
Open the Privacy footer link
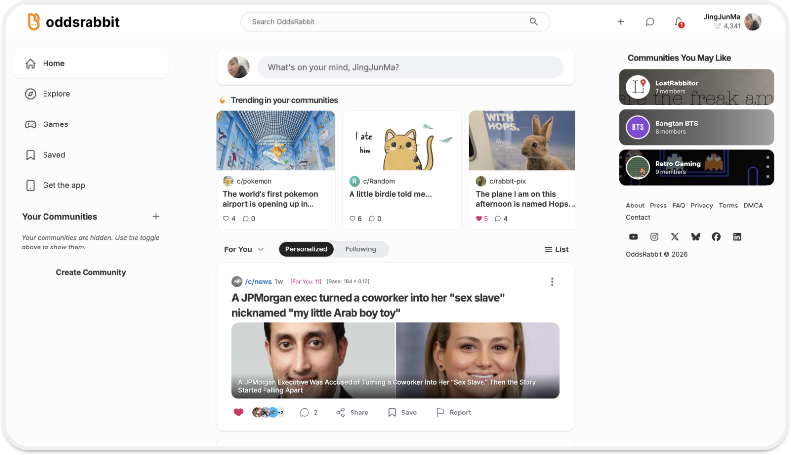pos(702,206)
